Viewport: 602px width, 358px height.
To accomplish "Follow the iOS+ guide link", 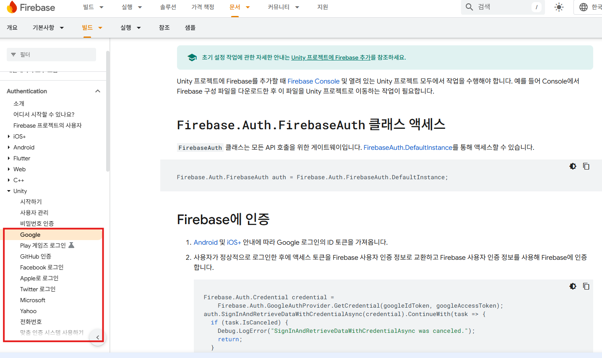I will point(234,242).
